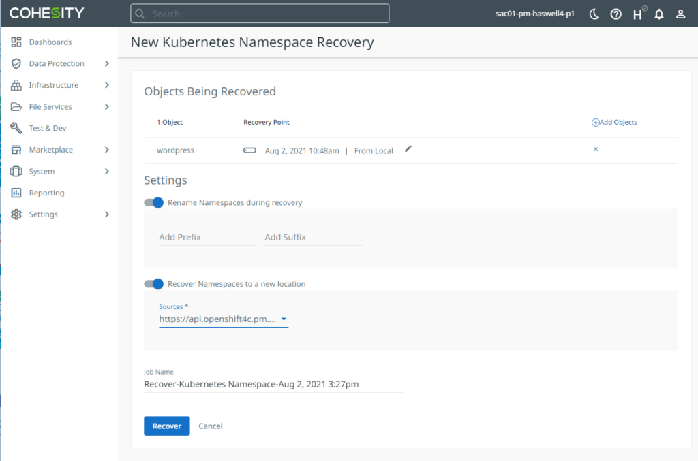Click the Recover button
This screenshot has height=461, width=698.
tap(166, 426)
